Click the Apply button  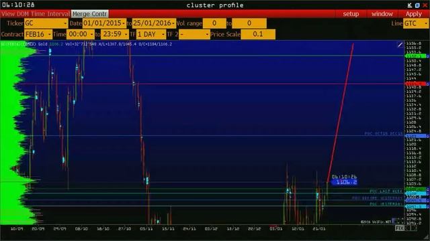coord(414,13)
